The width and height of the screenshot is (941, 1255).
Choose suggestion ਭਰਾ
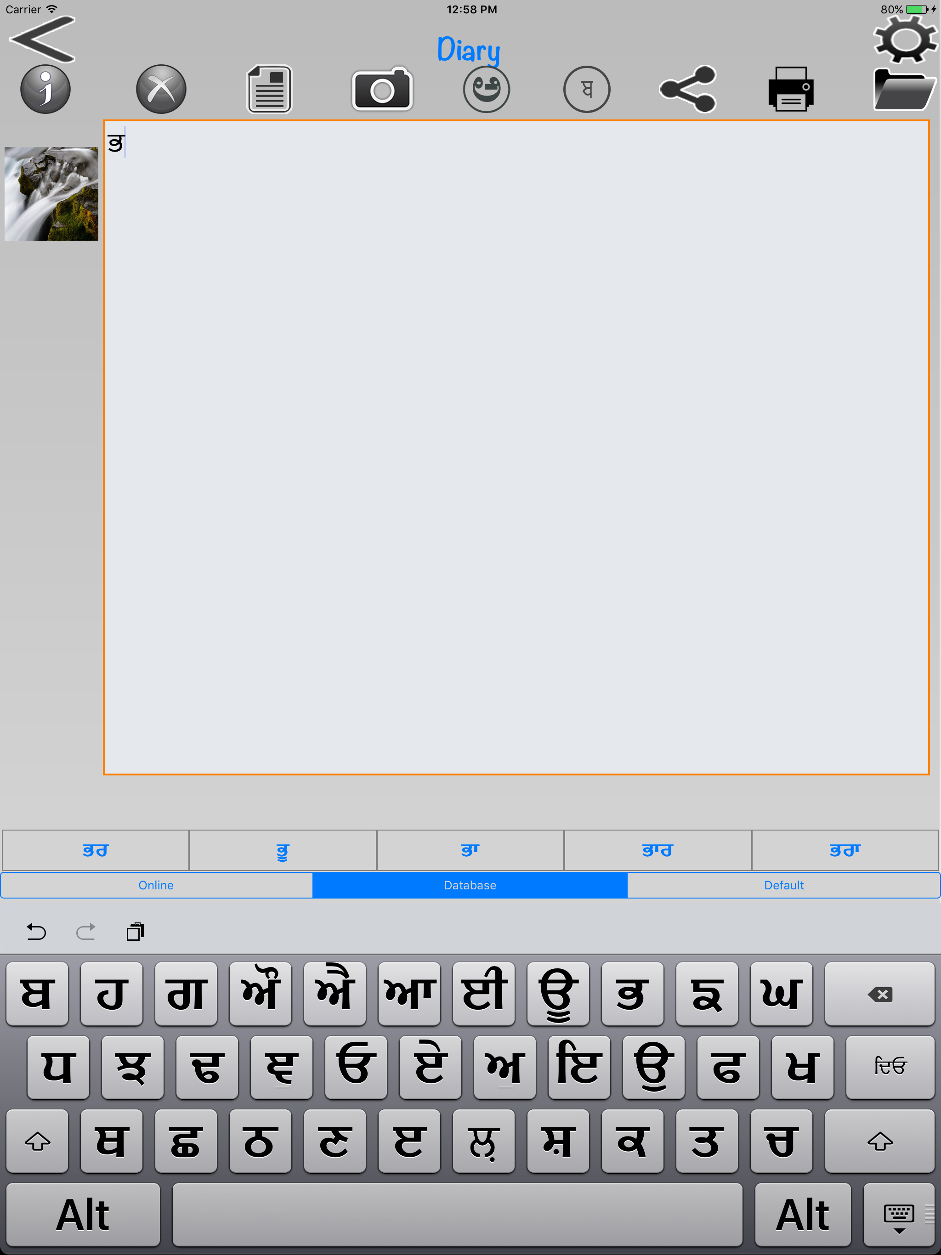coord(845,850)
